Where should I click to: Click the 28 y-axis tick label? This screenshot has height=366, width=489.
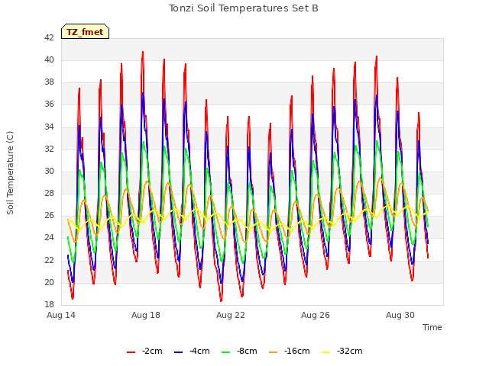click(49, 193)
